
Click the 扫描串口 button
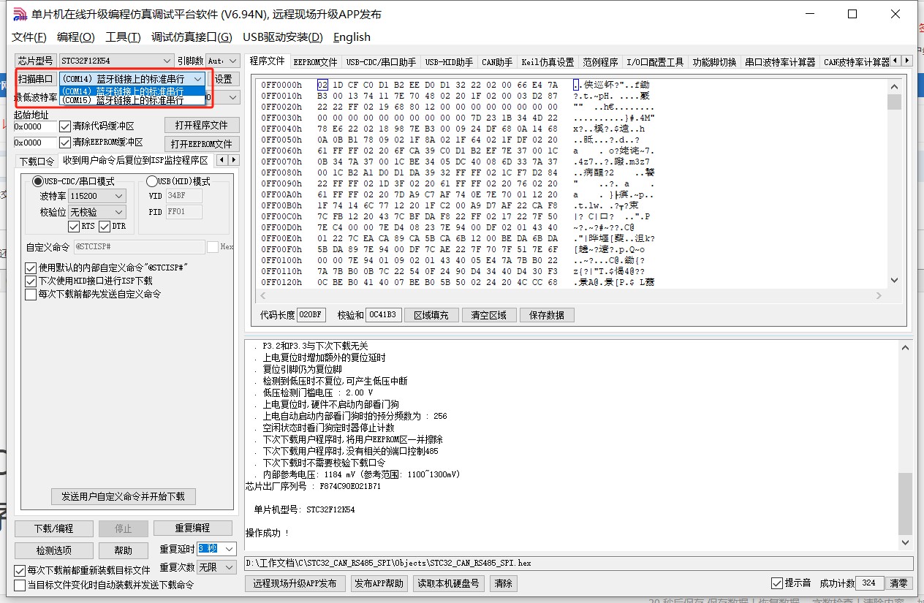(35, 79)
